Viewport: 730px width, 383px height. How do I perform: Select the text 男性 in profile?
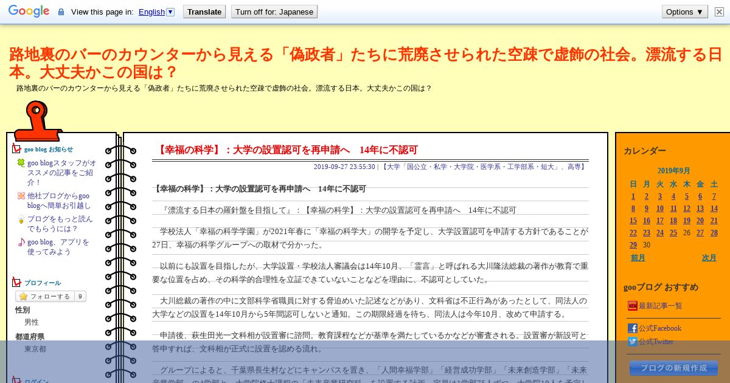pos(32,322)
